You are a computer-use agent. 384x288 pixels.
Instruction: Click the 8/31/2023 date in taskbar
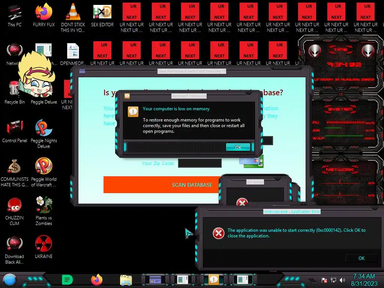tap(364, 283)
